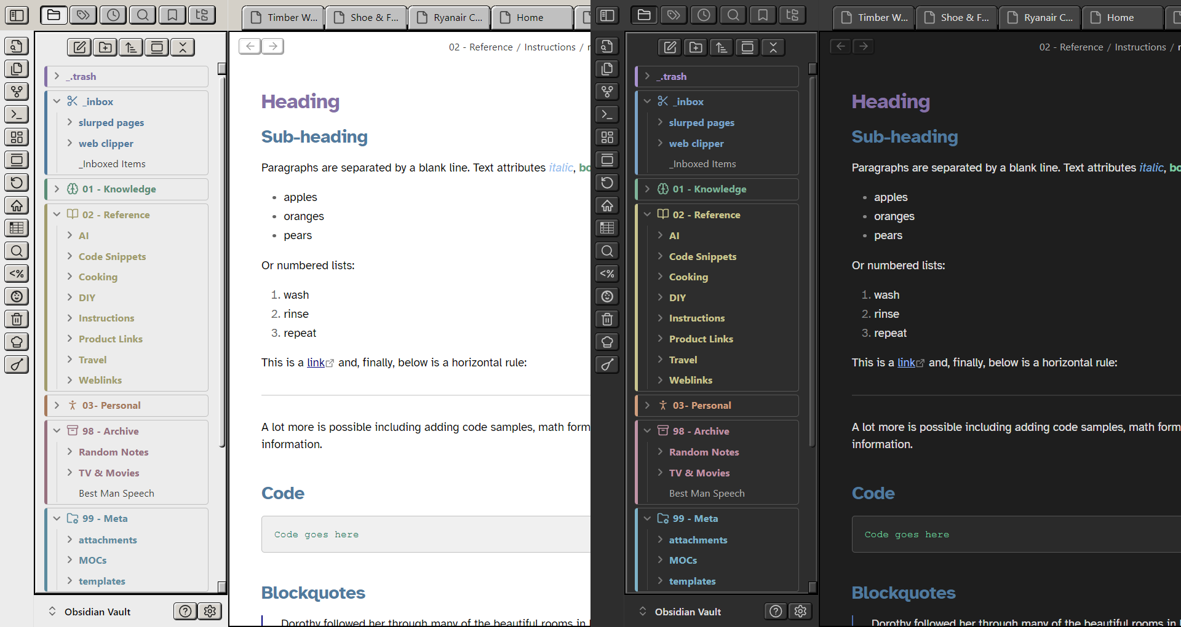Open help icon in dark vault footer
The height and width of the screenshot is (627, 1181).
(x=776, y=611)
